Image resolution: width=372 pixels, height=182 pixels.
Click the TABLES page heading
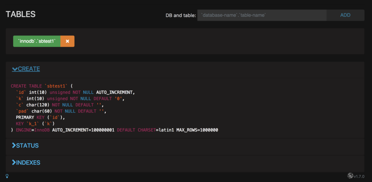[21, 15]
